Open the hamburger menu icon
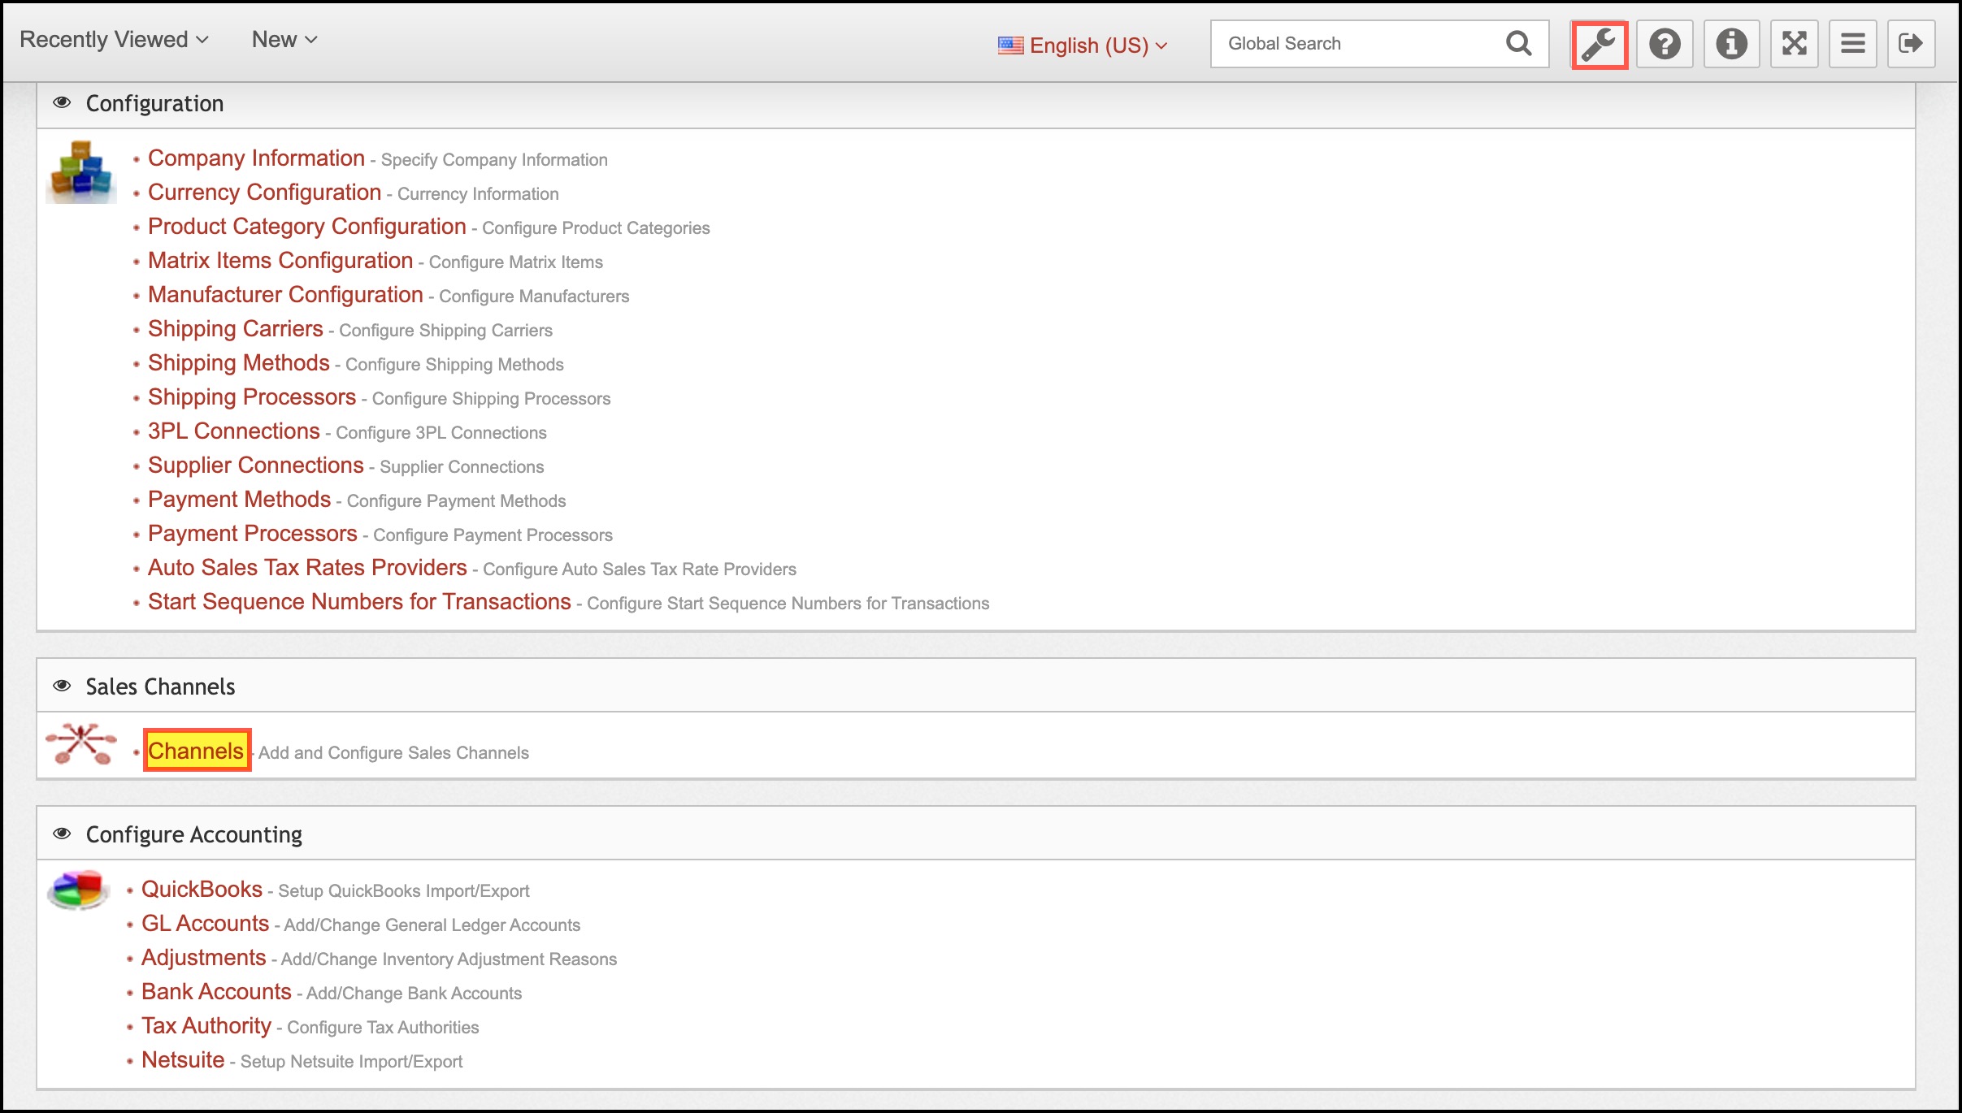 pos(1852,45)
